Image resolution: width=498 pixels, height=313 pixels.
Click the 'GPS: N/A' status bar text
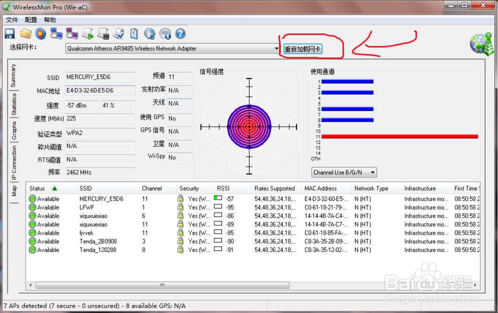(x=172, y=305)
